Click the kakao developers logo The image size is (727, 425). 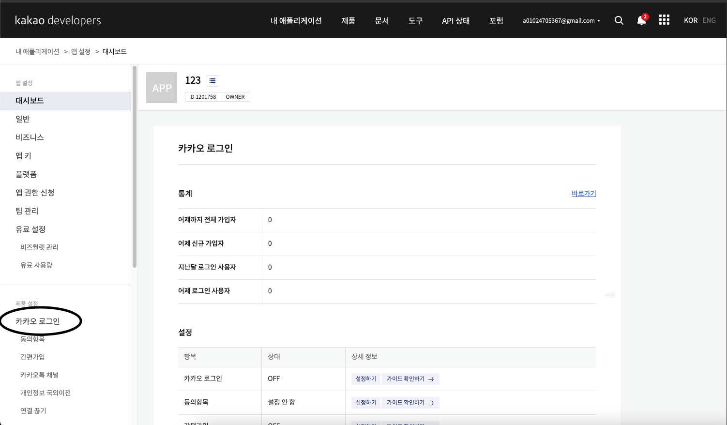(58, 20)
